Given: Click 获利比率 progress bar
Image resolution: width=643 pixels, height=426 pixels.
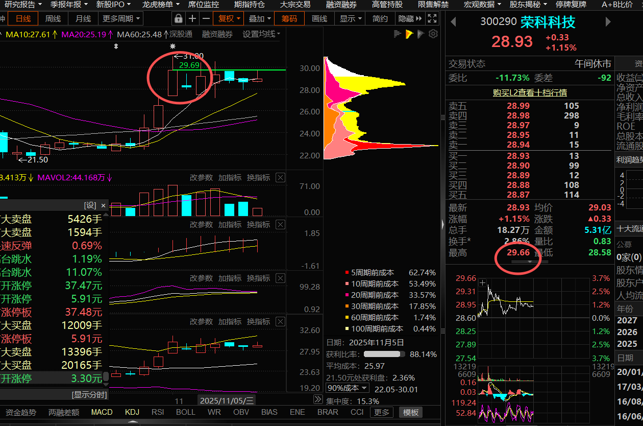Looking at the screenshot, I should click(384, 354).
